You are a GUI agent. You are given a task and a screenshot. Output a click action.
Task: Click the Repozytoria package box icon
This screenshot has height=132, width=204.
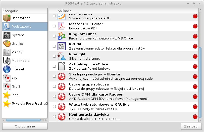click(x=7, y=18)
